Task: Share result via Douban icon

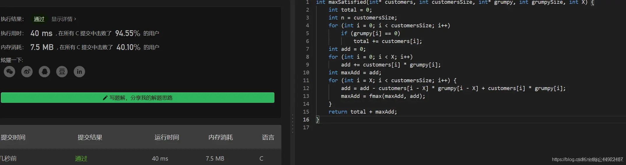Action: (x=62, y=71)
